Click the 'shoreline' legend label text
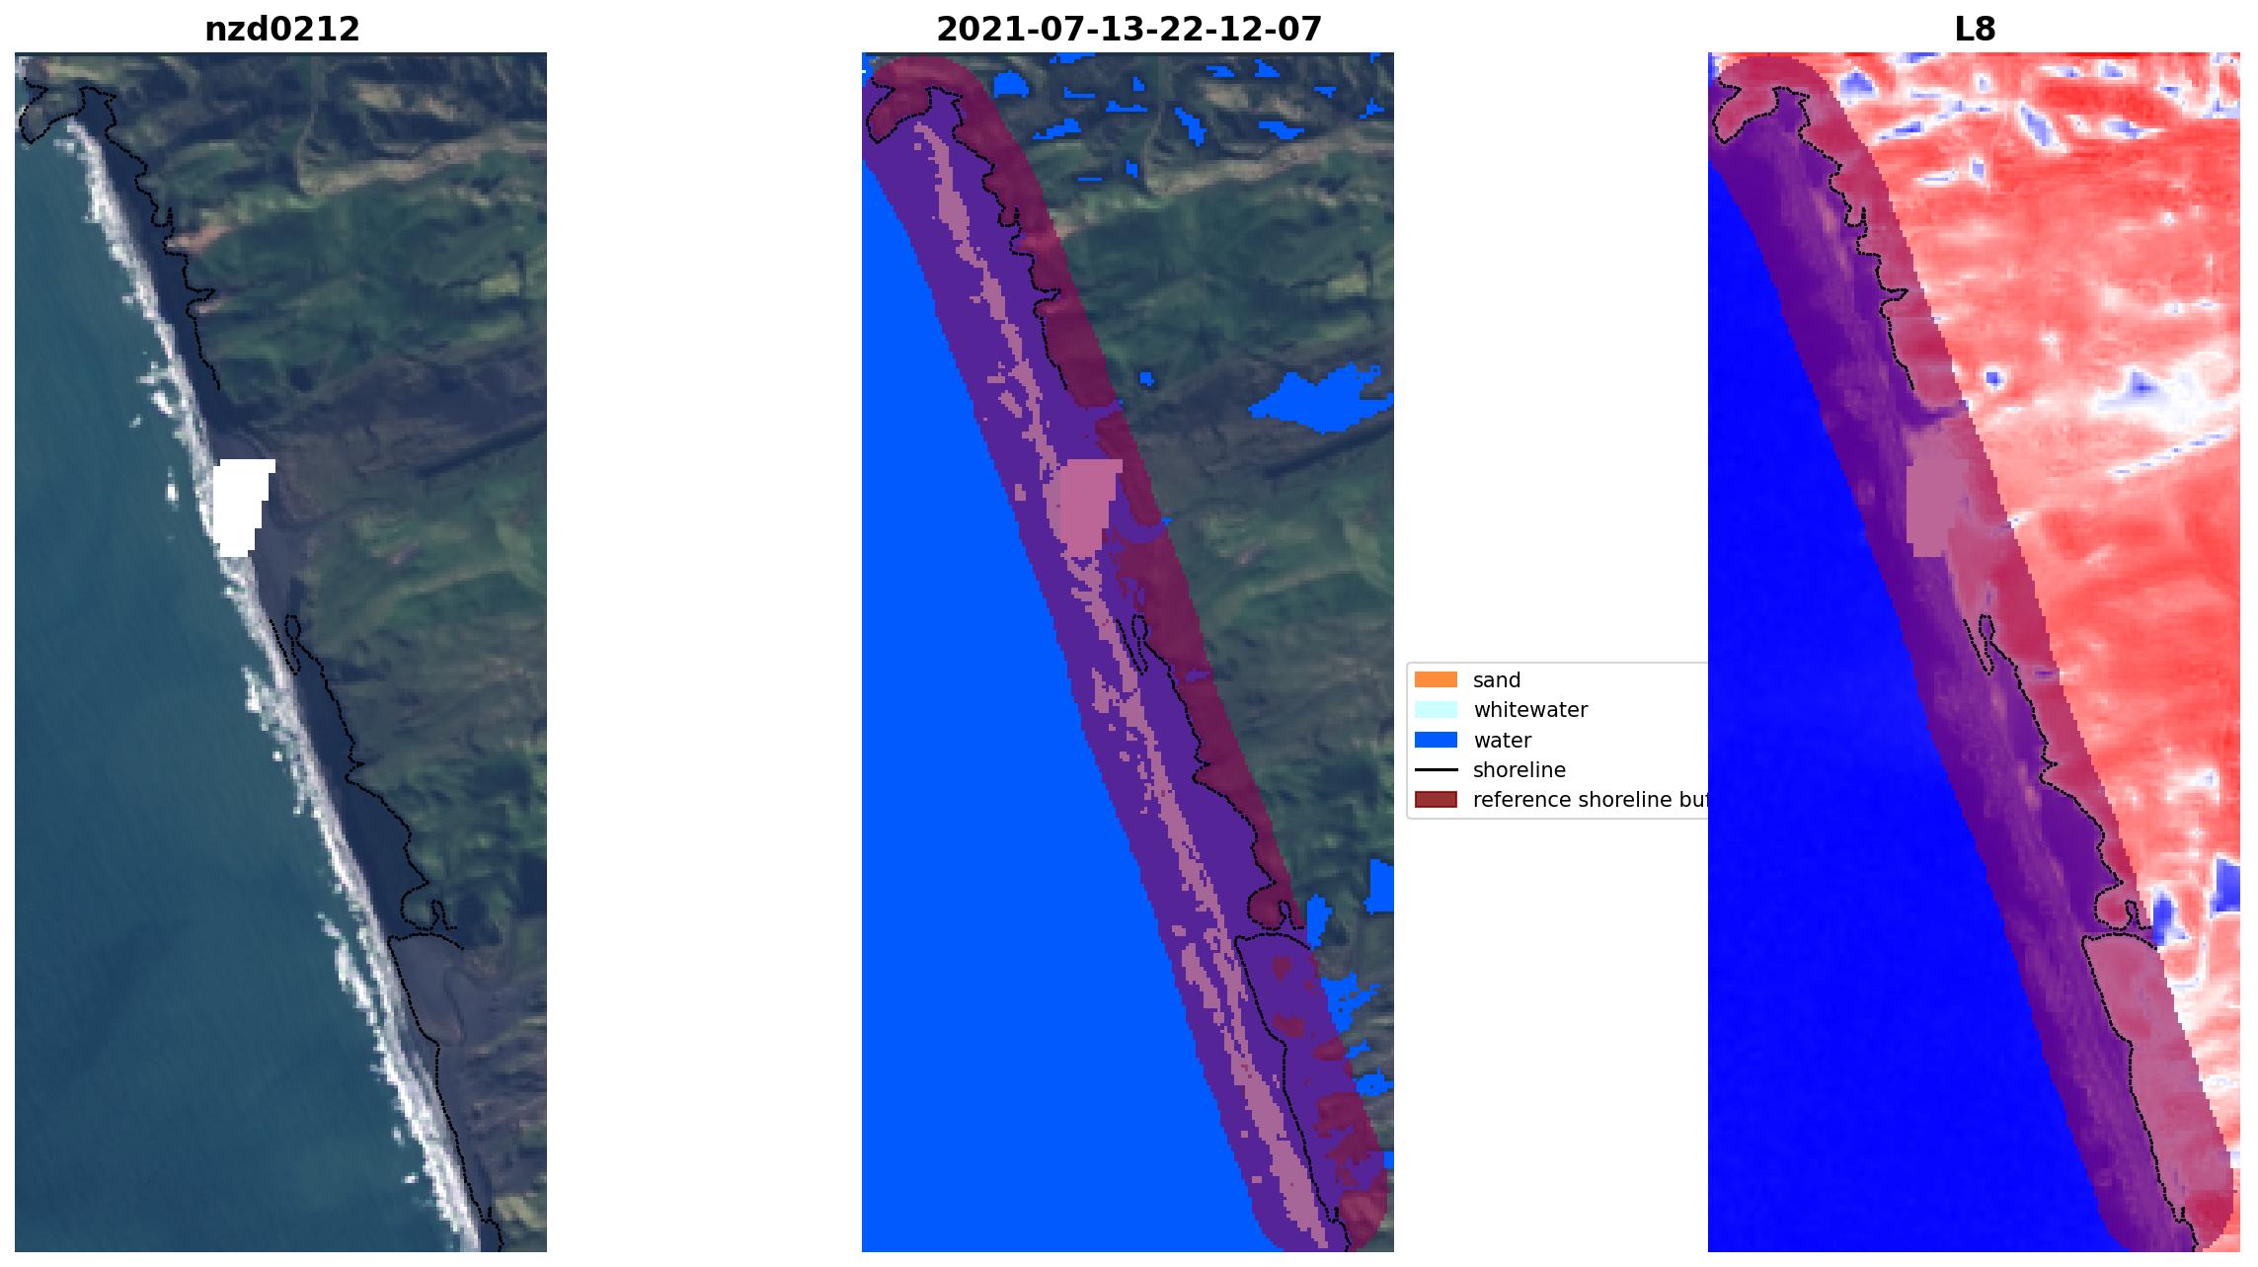The height and width of the screenshot is (1267, 2258). click(1518, 769)
